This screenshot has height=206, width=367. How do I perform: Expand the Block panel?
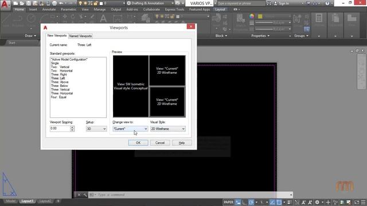coord(221,35)
